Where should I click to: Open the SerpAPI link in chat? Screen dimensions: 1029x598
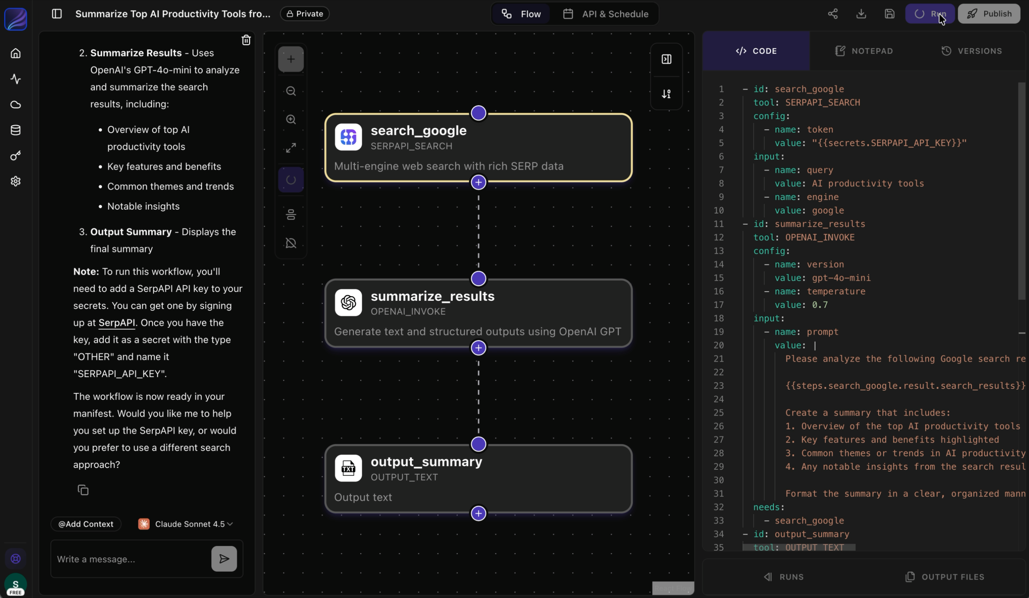pyautogui.click(x=117, y=322)
